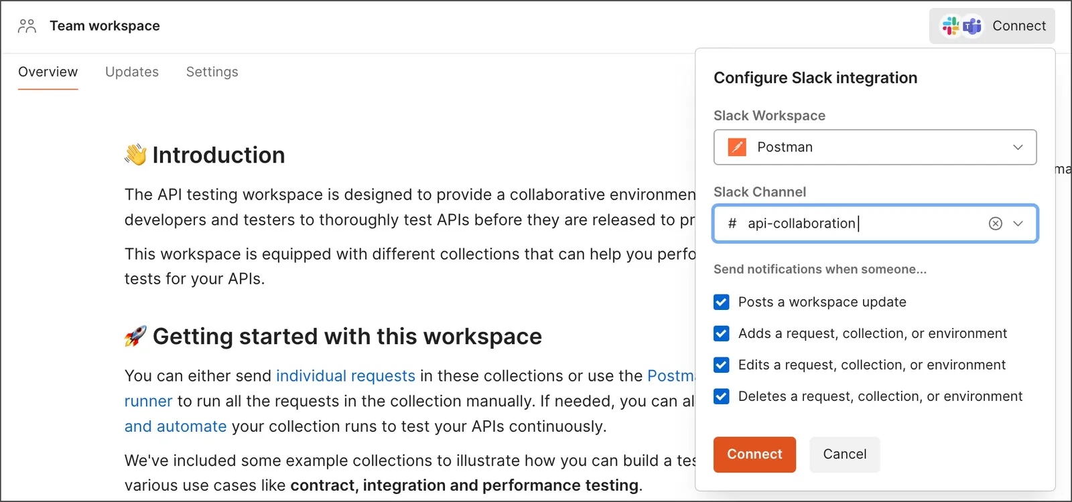Image resolution: width=1072 pixels, height=502 pixels.
Task: Uncheck Deletes a request, collection, or environment
Action: pos(722,397)
